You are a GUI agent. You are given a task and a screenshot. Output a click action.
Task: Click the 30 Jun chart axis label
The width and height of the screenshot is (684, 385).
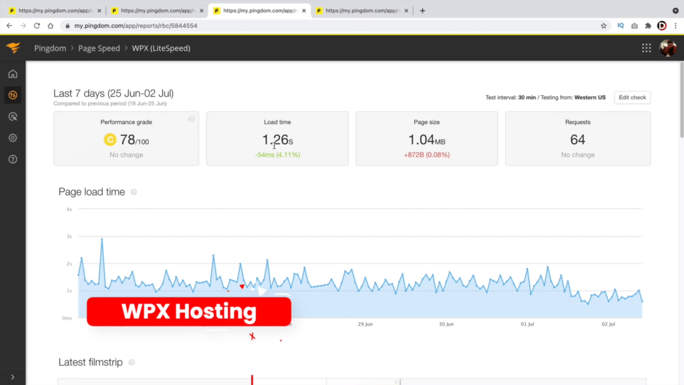(x=446, y=324)
